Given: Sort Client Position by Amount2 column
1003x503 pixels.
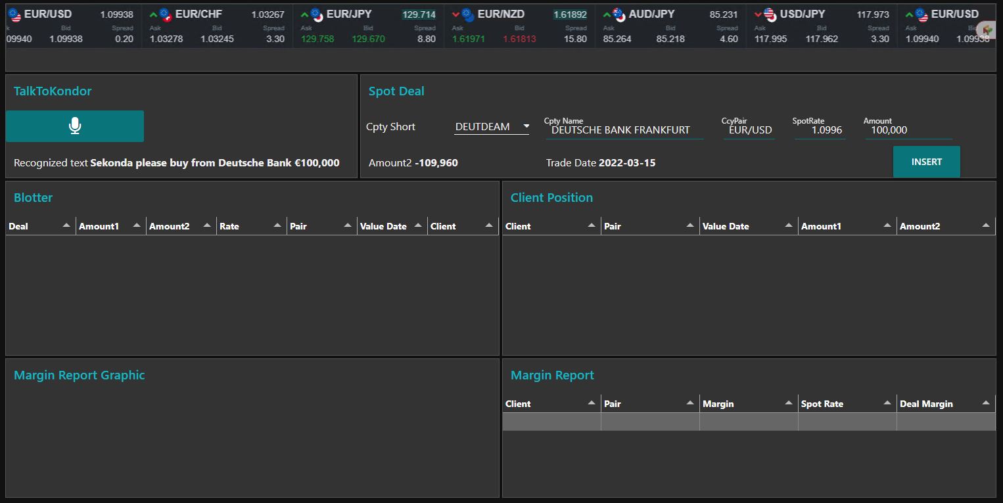Looking at the screenshot, I should pos(946,226).
